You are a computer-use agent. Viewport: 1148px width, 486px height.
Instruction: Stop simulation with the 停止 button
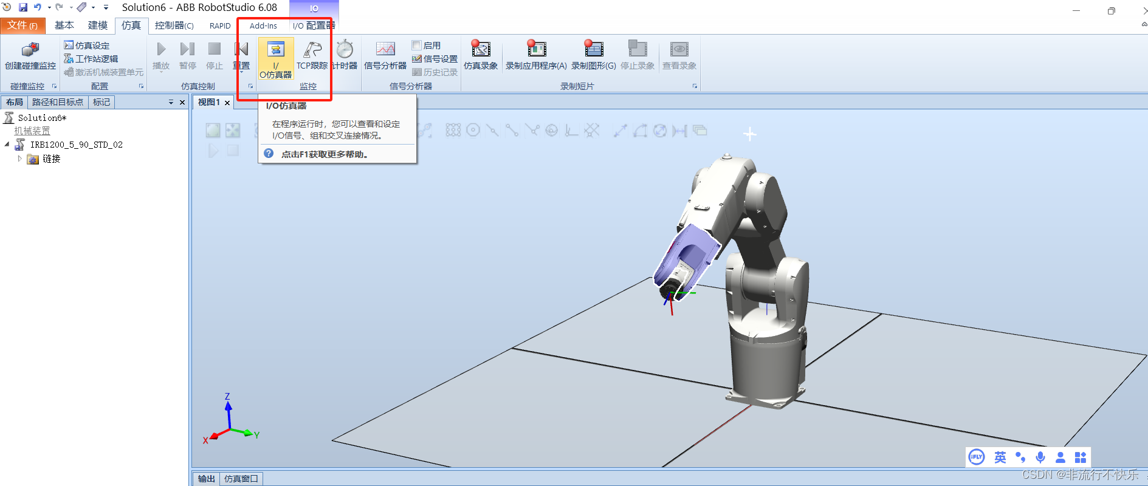pyautogui.click(x=215, y=55)
